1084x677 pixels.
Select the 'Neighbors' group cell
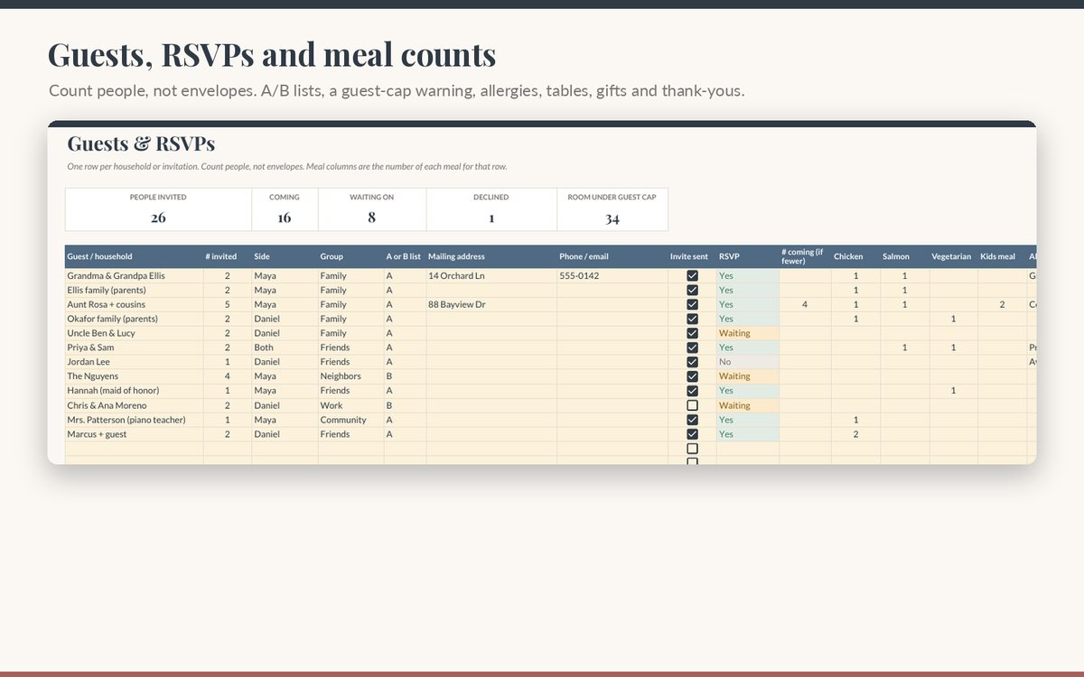351,376
